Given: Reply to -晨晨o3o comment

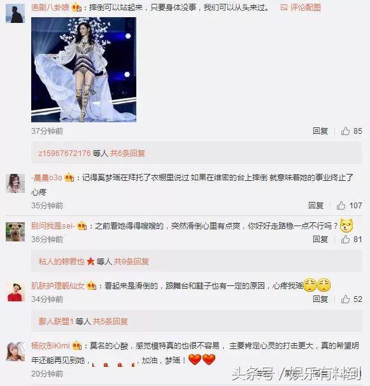Looking at the screenshot, I should pyautogui.click(x=316, y=205).
